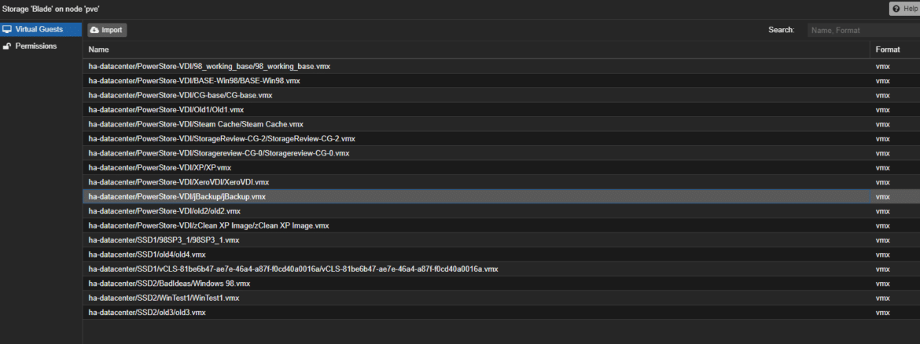The width and height of the screenshot is (920, 344).
Task: Select the BASE-Win98.vmx entry
Action: pyautogui.click(x=502, y=81)
